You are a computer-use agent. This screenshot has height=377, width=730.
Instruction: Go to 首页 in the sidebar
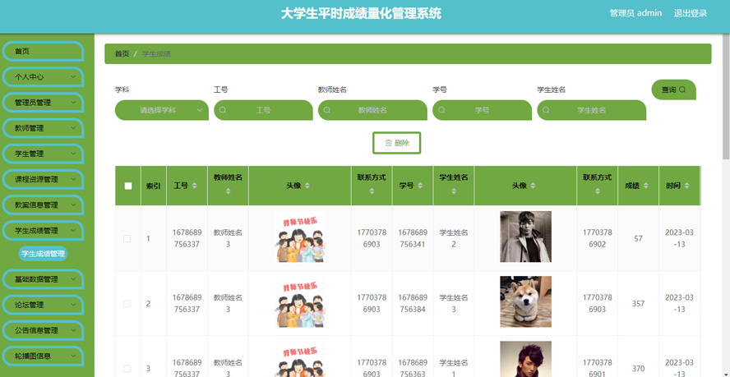click(43, 51)
